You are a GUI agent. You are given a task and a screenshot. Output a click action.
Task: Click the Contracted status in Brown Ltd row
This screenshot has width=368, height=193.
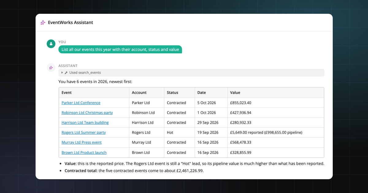tap(180, 153)
